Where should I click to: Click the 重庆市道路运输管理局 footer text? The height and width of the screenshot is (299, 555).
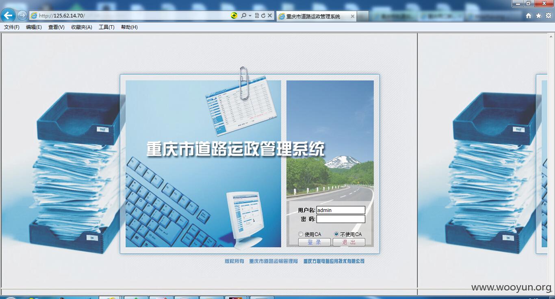[274, 261]
